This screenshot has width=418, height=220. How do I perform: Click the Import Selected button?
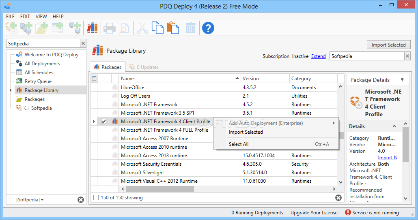coord(389,45)
